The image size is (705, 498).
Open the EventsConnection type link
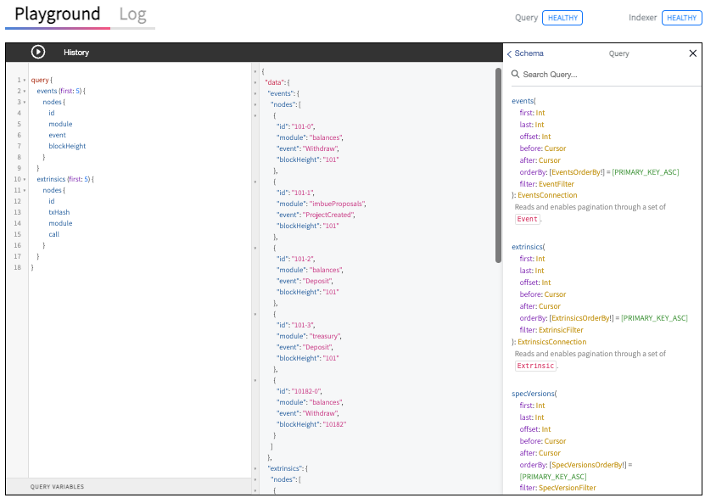point(547,195)
